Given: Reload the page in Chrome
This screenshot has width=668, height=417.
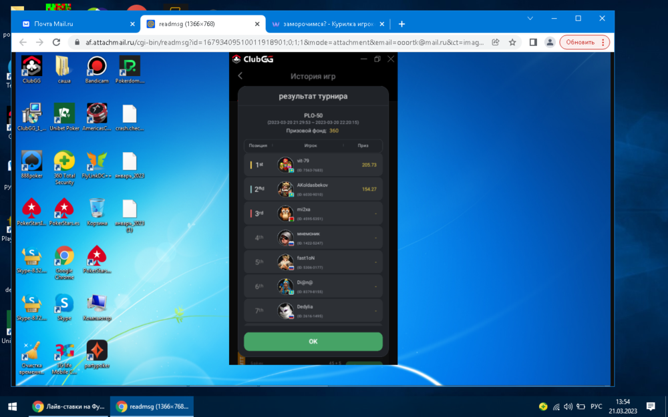Looking at the screenshot, I should pos(57,42).
